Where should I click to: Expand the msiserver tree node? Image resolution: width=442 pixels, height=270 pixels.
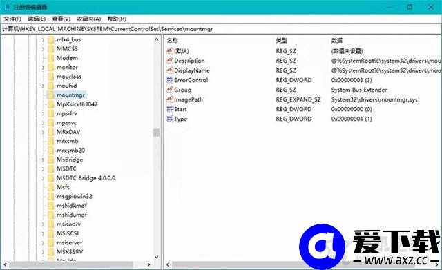click(43, 242)
